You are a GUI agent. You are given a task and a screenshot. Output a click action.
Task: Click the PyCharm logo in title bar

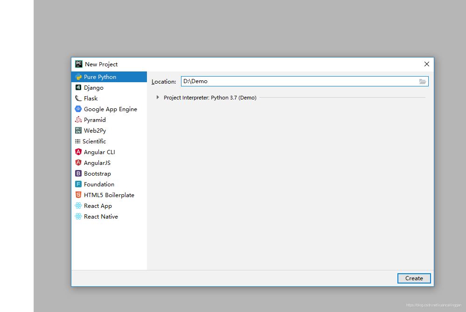79,64
